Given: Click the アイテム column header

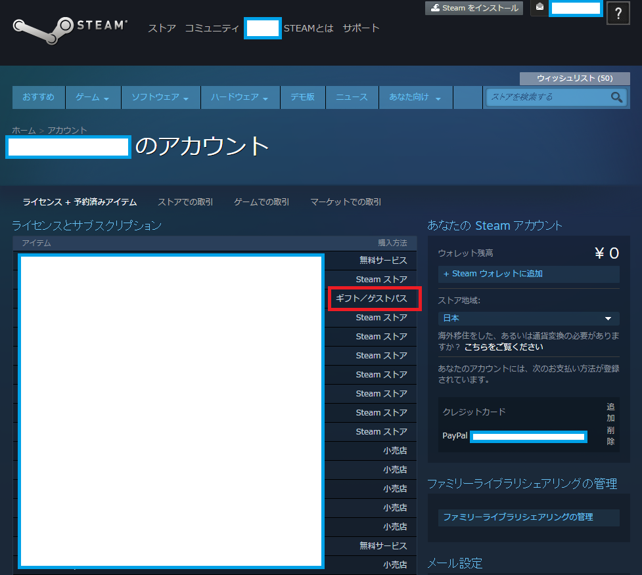Looking at the screenshot, I should [x=36, y=243].
